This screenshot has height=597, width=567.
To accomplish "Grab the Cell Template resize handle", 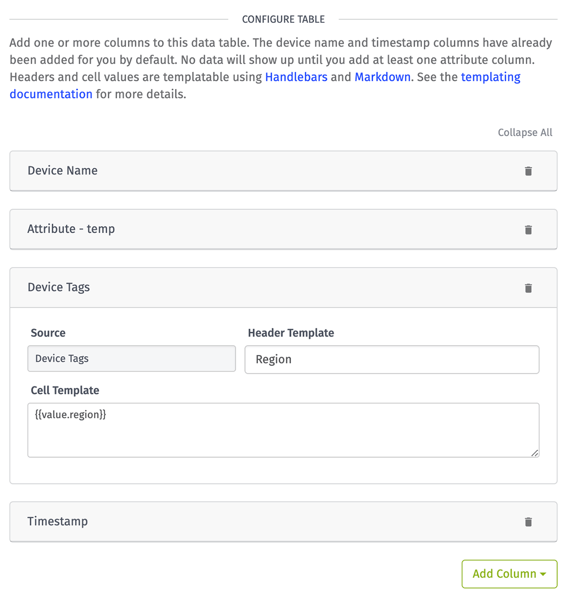I will tap(534, 453).
